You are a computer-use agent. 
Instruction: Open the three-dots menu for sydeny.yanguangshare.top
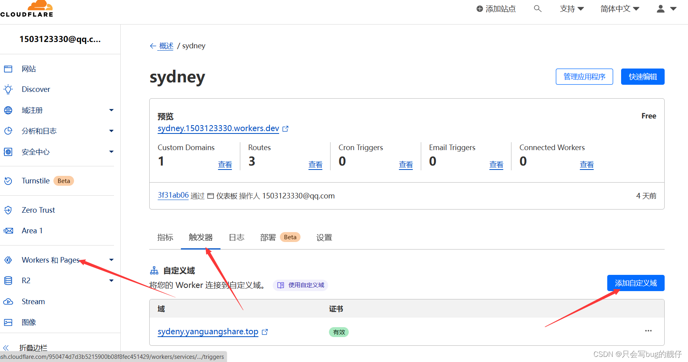[x=648, y=331]
